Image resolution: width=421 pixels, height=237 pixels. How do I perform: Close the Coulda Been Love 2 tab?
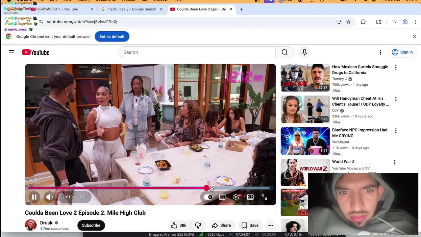click(231, 9)
